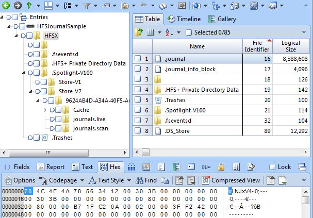The image size is (313, 218).
Task: Click the A-Z sort icon
Action: 170,32
